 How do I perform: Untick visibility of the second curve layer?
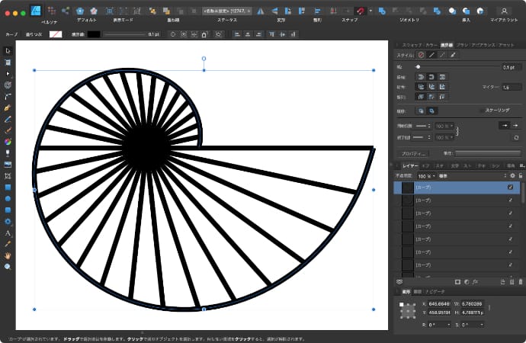(x=510, y=200)
